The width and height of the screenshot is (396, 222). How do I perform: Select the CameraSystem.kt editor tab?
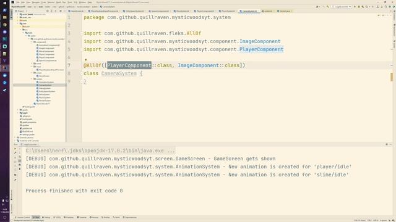[249, 11]
